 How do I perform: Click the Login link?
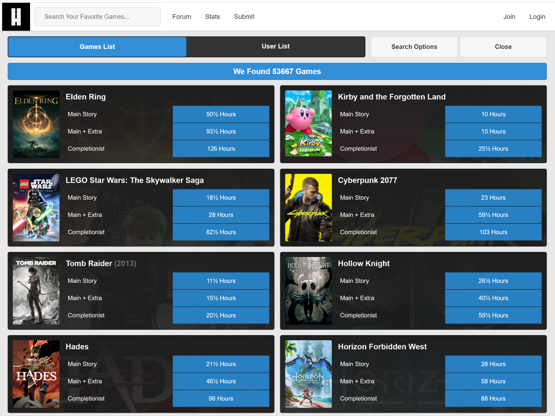(537, 17)
